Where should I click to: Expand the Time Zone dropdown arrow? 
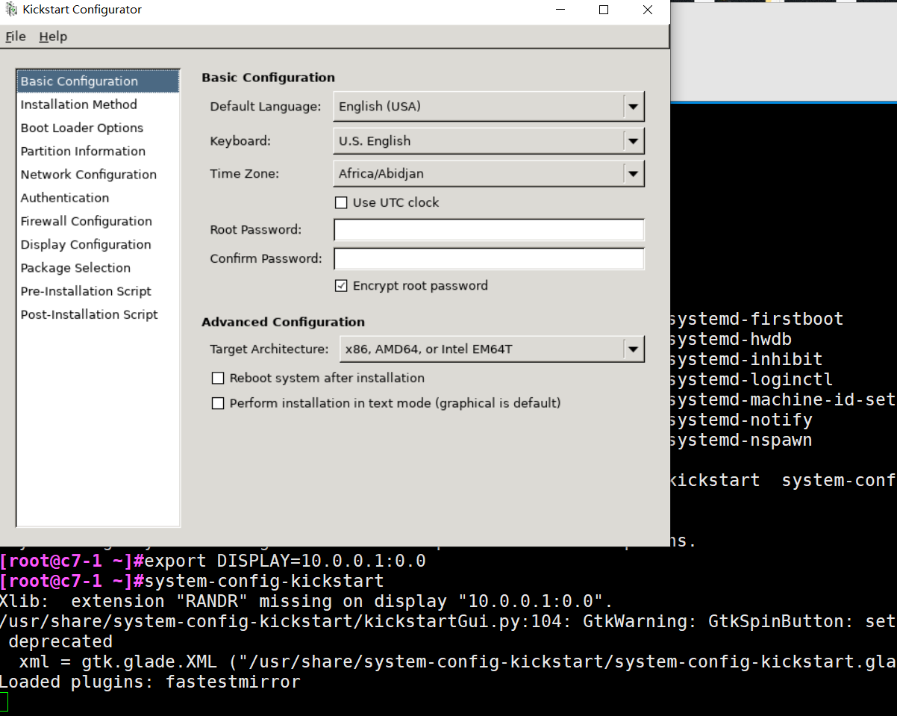point(634,173)
